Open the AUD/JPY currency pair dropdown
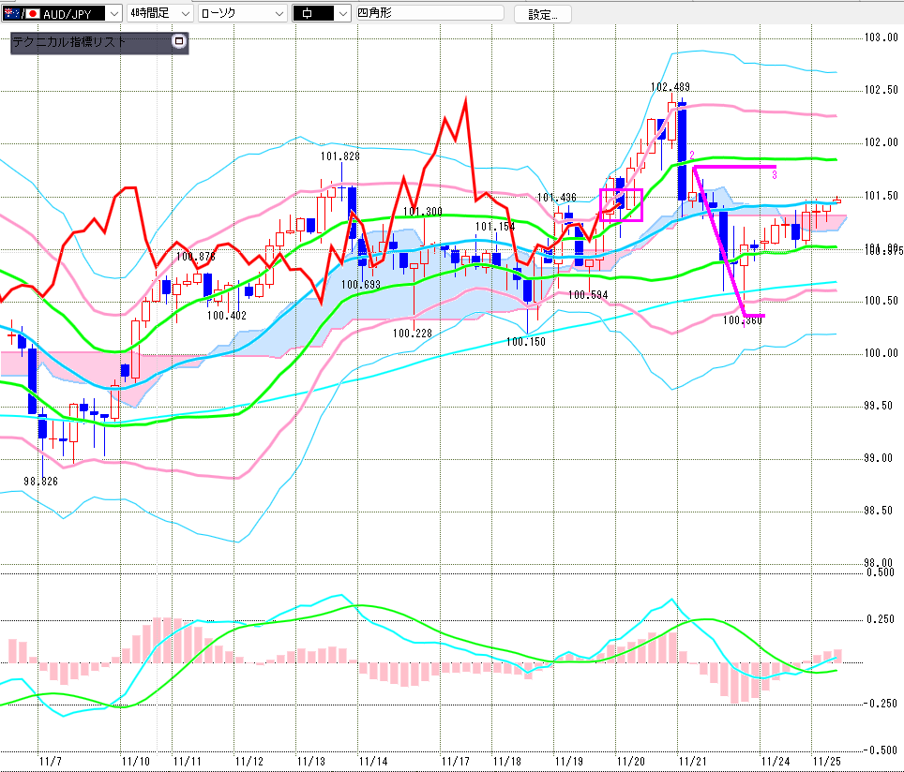The height and width of the screenshot is (772, 904). [113, 13]
